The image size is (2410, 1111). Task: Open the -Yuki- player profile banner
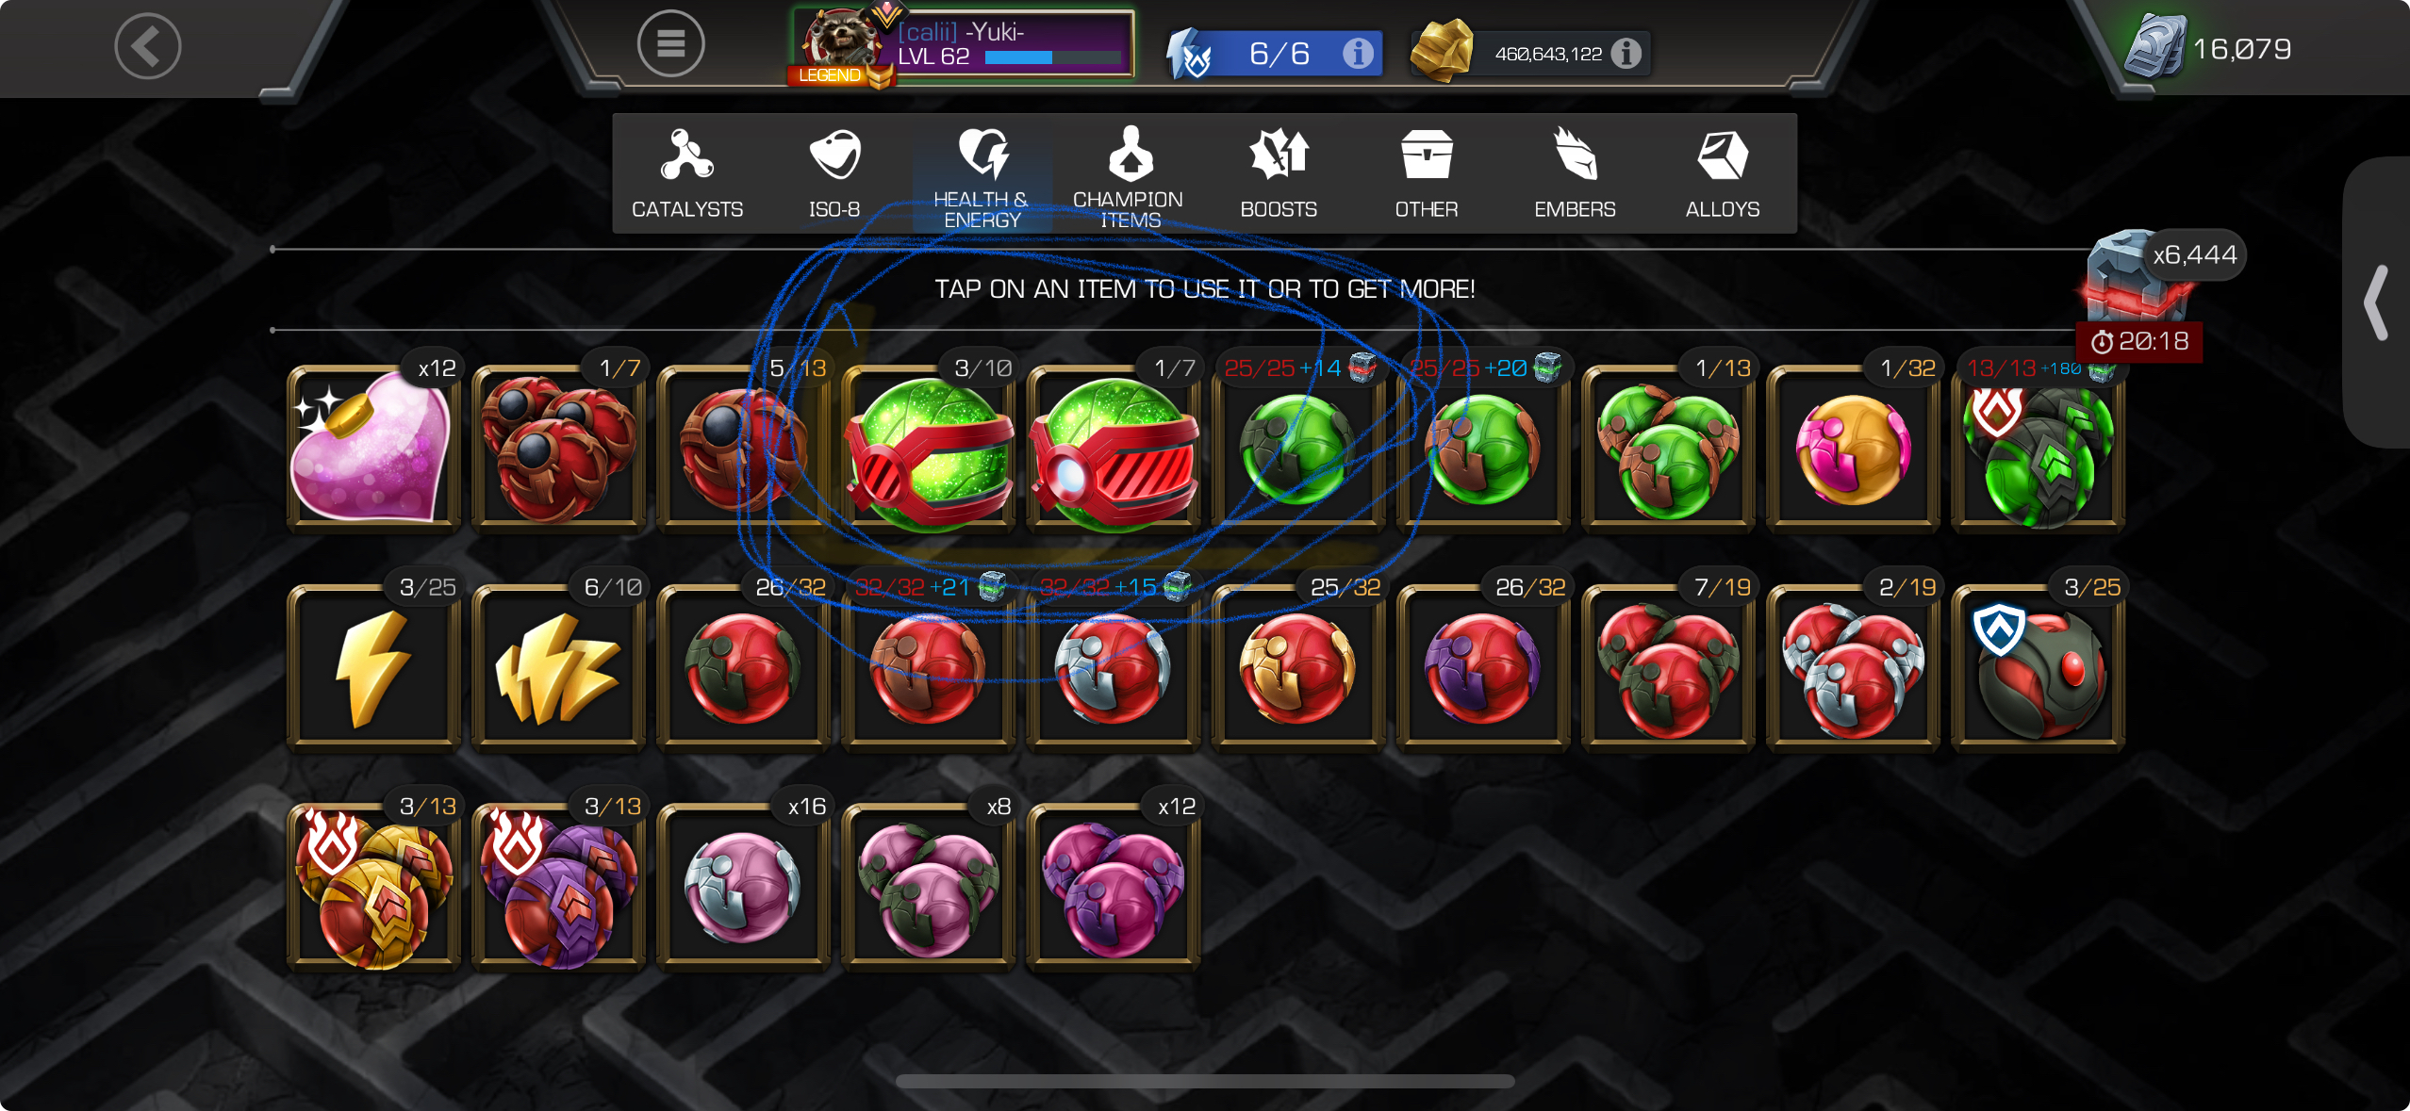click(x=962, y=45)
